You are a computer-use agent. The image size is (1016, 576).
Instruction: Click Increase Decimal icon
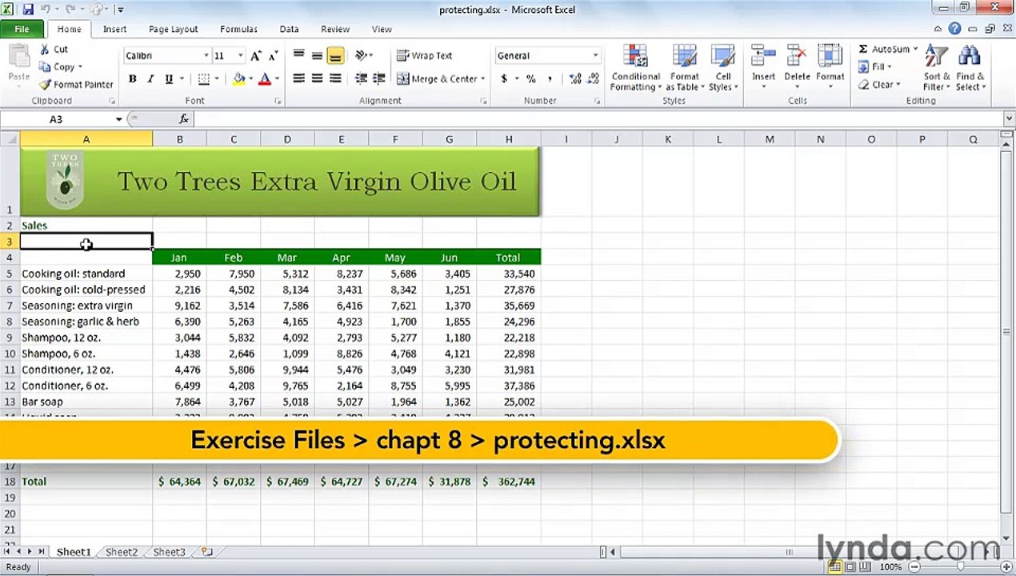(575, 79)
